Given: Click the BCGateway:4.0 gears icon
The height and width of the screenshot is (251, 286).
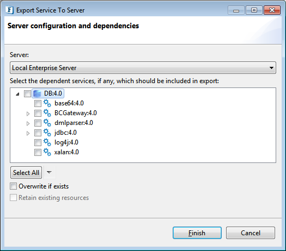Looking at the screenshot, I should click(x=47, y=113).
